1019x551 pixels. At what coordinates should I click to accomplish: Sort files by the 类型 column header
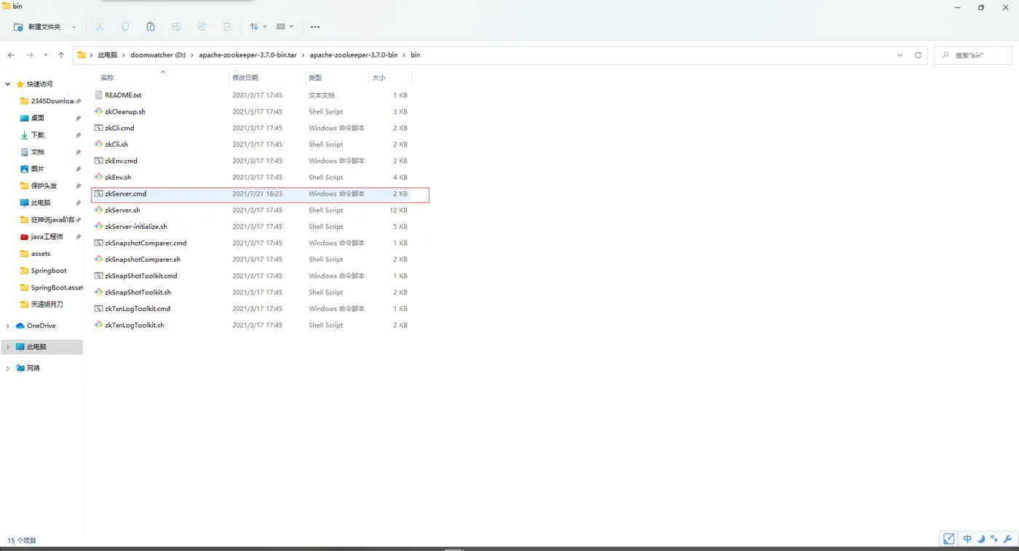(315, 78)
